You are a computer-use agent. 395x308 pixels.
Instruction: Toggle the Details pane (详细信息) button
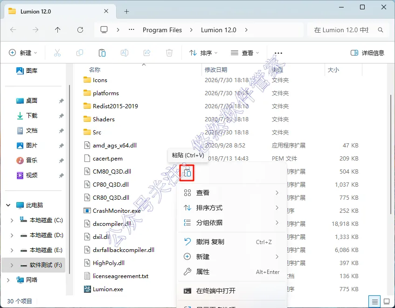coord(367,53)
